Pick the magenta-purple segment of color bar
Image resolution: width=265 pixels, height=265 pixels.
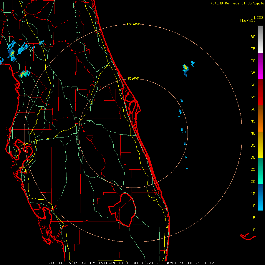coord(260,66)
